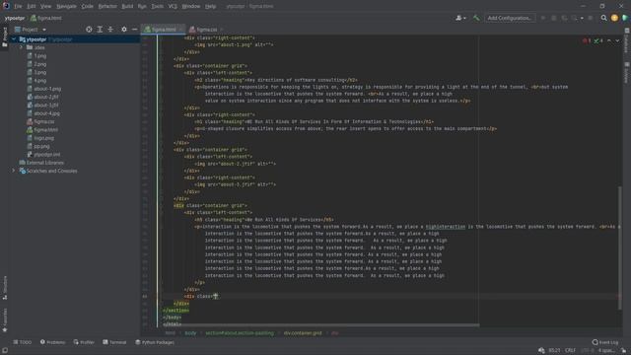Click the green shield icon in toolbar
This screenshot has height=355, width=631.
pyautogui.click(x=625, y=18)
